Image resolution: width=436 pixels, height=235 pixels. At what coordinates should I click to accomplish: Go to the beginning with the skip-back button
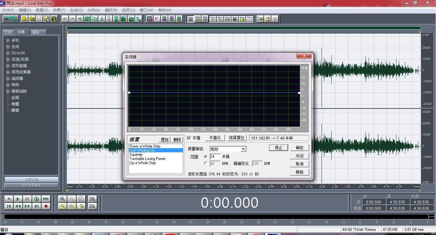click(x=9, y=206)
